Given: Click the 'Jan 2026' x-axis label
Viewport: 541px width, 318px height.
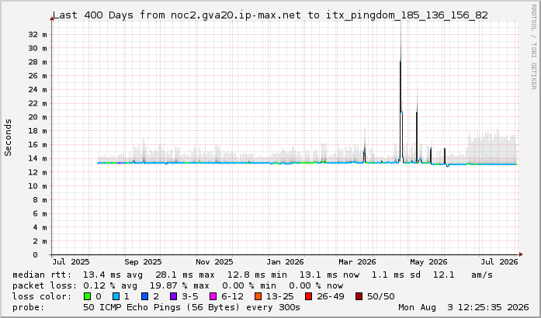Looking at the screenshot, I should click(x=285, y=262).
